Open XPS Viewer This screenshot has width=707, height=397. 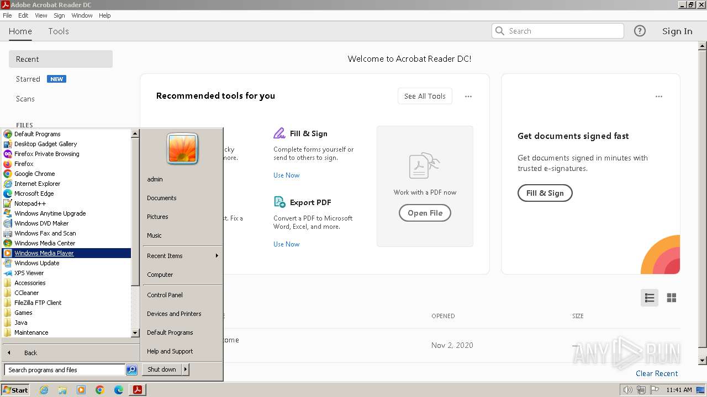pyautogui.click(x=66, y=273)
